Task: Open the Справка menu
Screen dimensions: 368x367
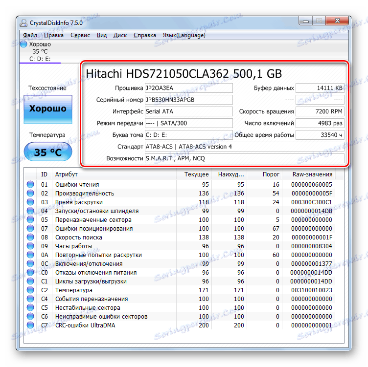Action: 144,35
